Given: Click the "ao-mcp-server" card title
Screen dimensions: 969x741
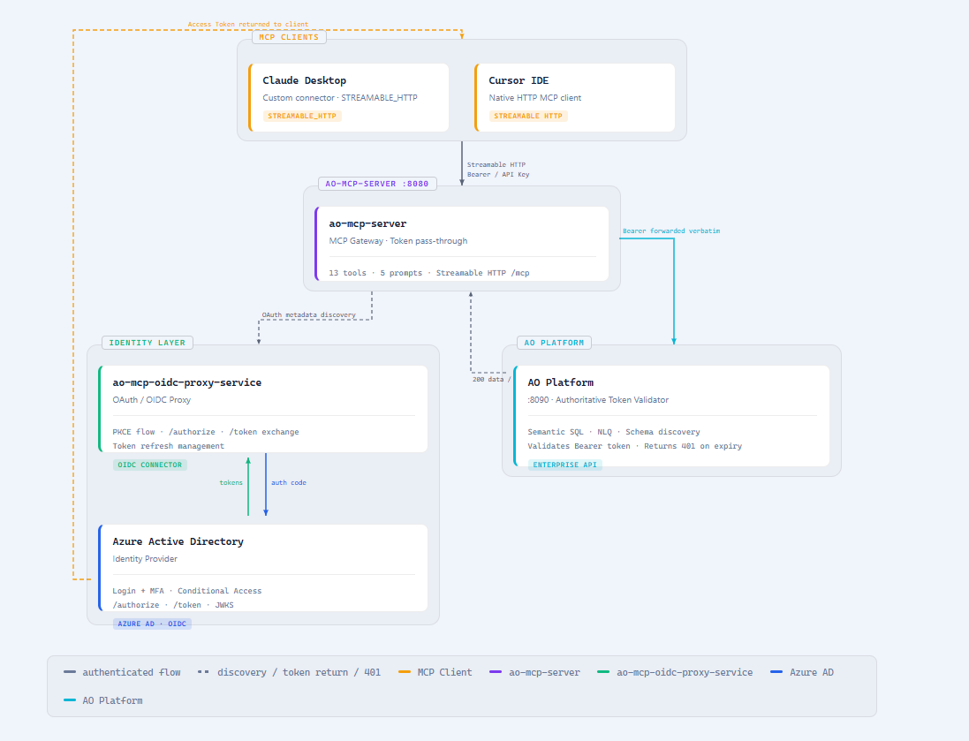Looking at the screenshot, I should (x=367, y=223).
